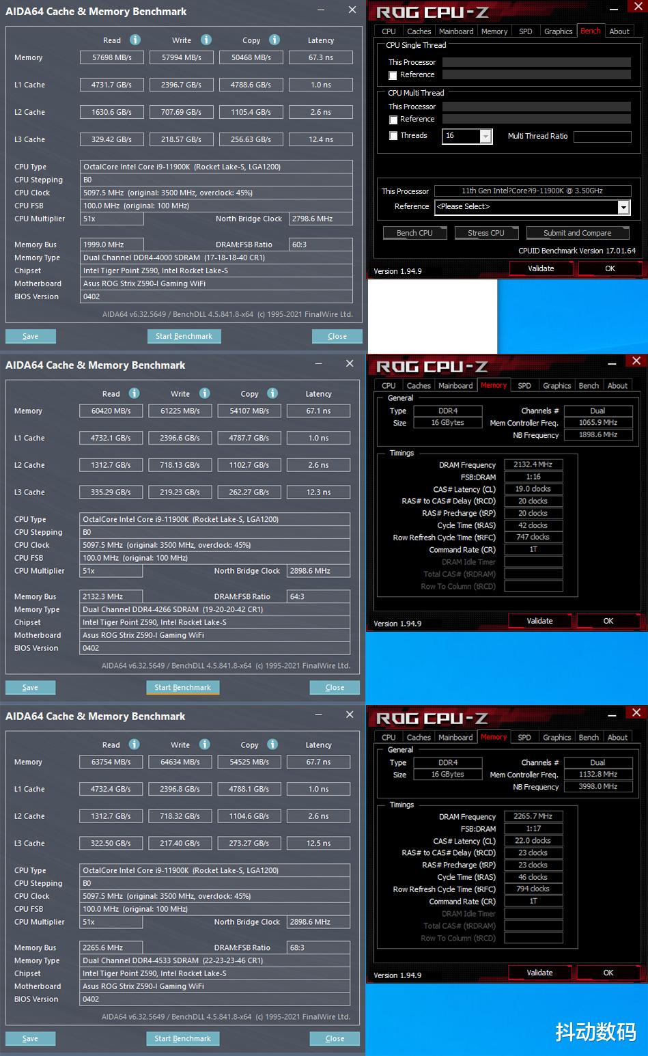Click Save in top AIDA64 window
This screenshot has height=1056, width=648.
click(30, 336)
